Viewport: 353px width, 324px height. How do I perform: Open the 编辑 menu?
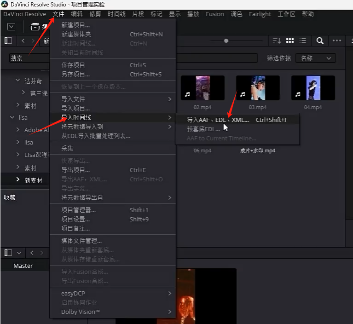[77, 14]
